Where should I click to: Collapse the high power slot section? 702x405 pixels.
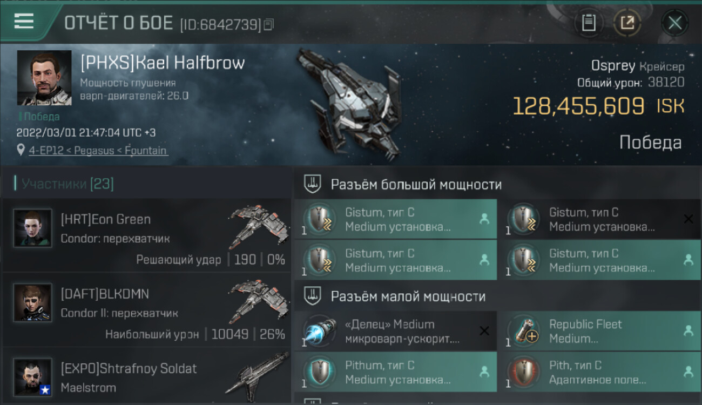pos(497,185)
